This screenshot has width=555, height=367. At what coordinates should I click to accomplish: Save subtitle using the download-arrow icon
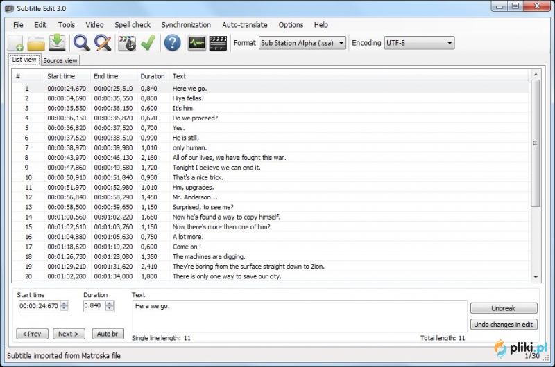click(57, 43)
